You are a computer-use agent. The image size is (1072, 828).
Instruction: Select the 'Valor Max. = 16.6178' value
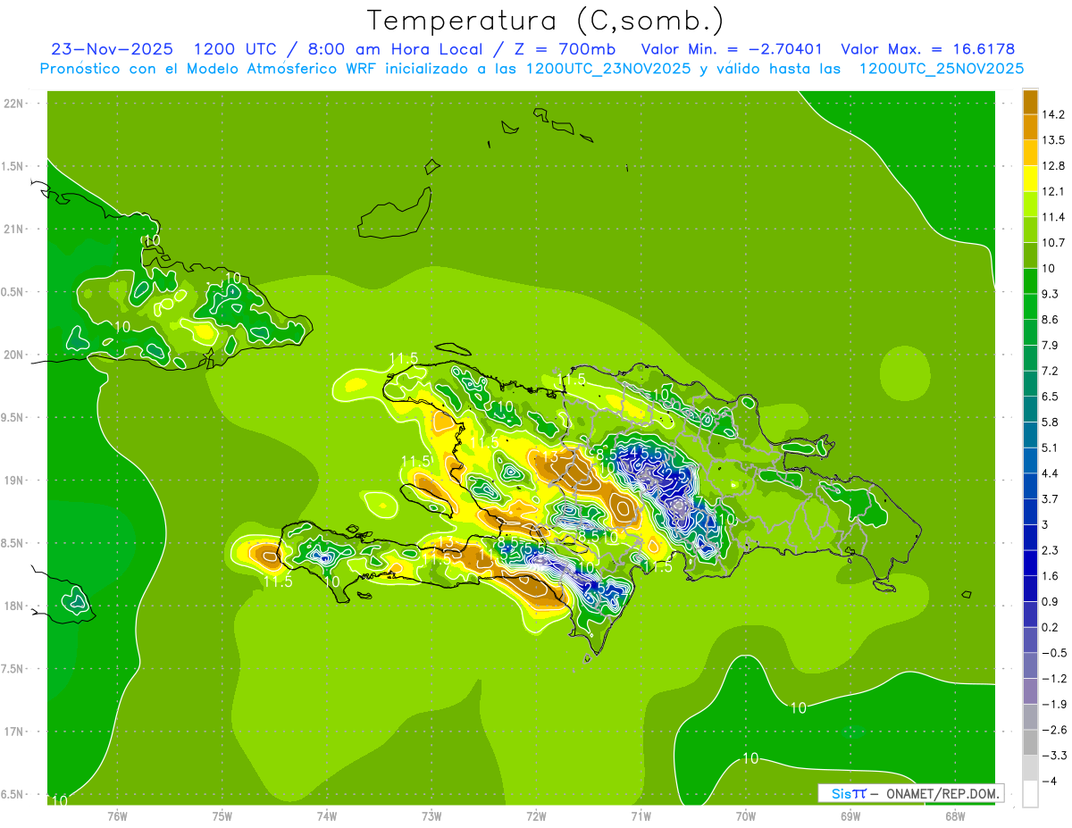click(x=927, y=49)
